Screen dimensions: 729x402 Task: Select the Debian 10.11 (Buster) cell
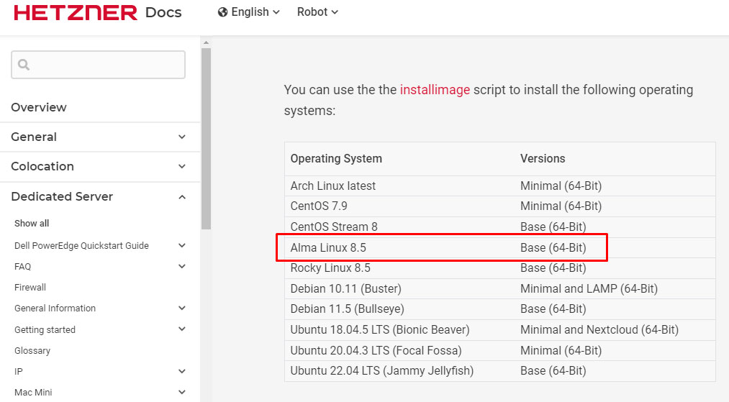click(x=345, y=288)
